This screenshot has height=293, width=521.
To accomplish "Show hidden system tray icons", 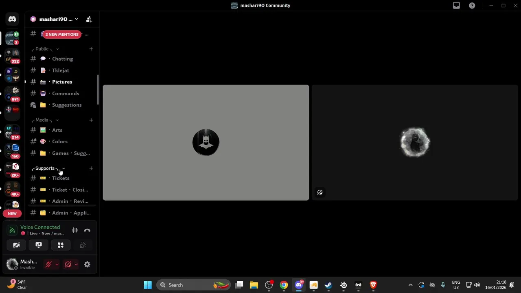I will (x=410, y=285).
